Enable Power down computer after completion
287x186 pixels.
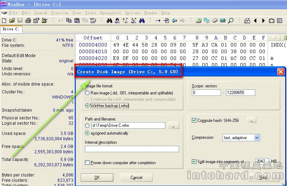[87, 163]
